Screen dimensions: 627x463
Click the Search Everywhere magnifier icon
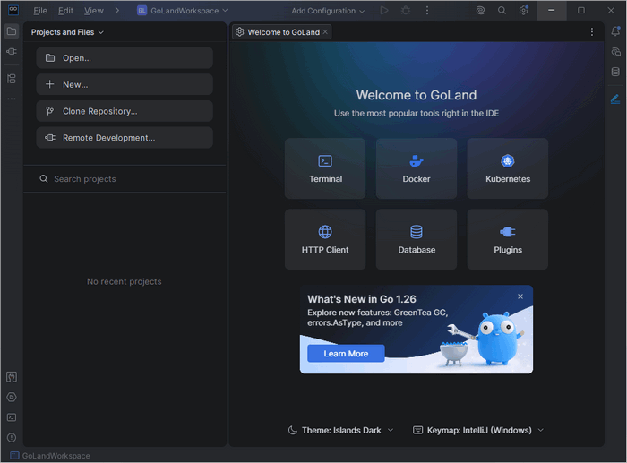tap(502, 11)
